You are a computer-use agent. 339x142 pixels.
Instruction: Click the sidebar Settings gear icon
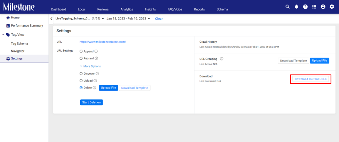[8, 59]
